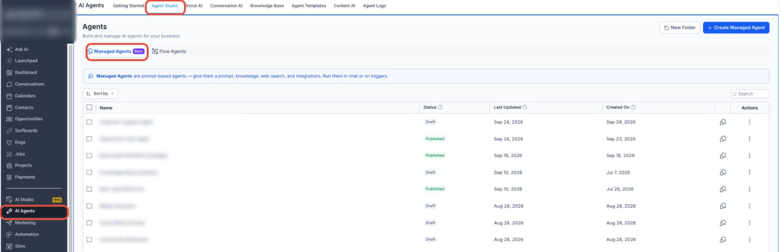Open the Agent Logs tab

(375, 6)
